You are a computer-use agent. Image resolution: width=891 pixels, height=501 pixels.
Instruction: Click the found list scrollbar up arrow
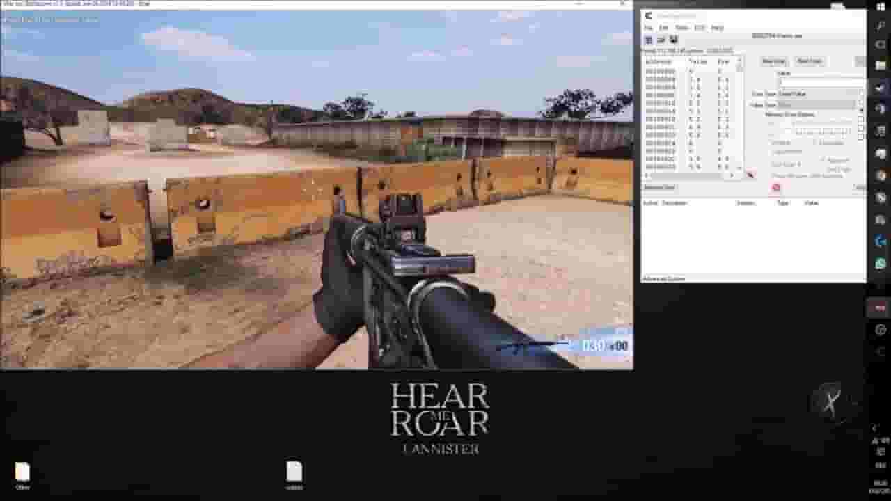[x=740, y=61]
